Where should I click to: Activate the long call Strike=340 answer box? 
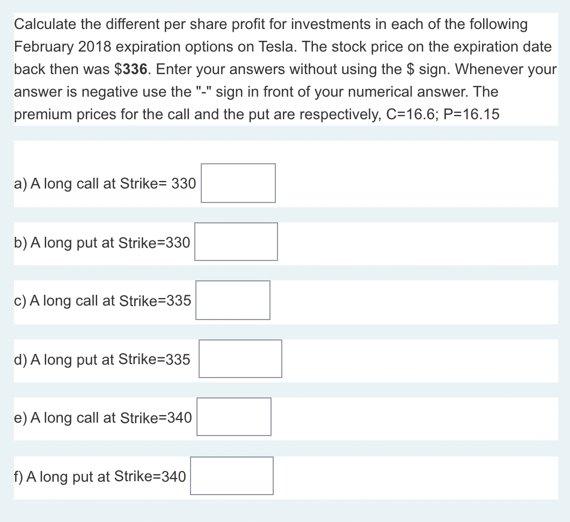point(234,417)
